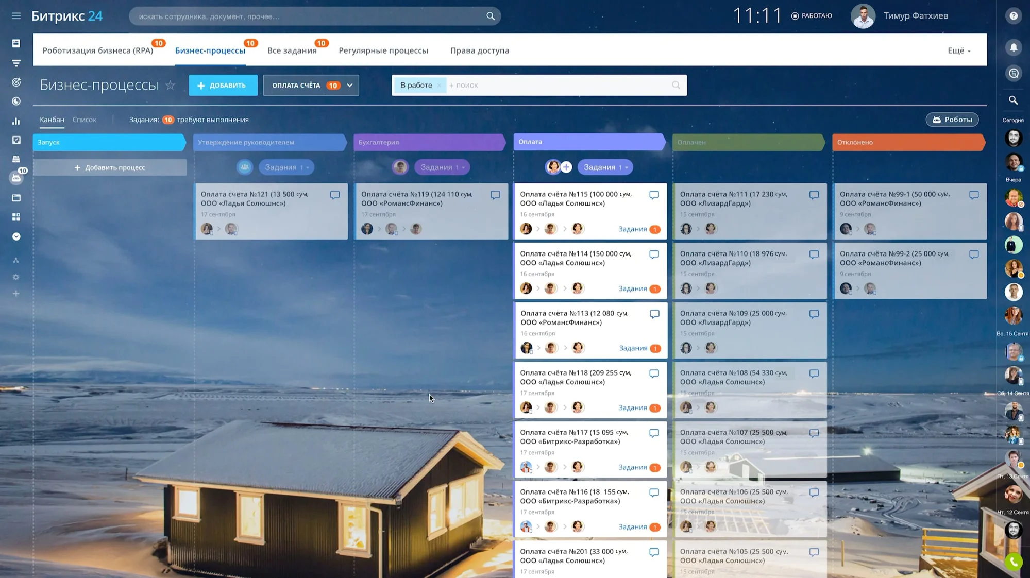Click the right sidebar search magnifier
The image size is (1030, 578).
coord(1013,100)
